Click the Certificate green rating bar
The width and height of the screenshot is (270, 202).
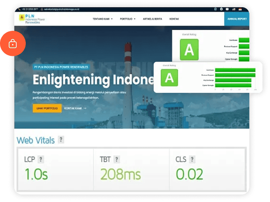tap(235, 70)
